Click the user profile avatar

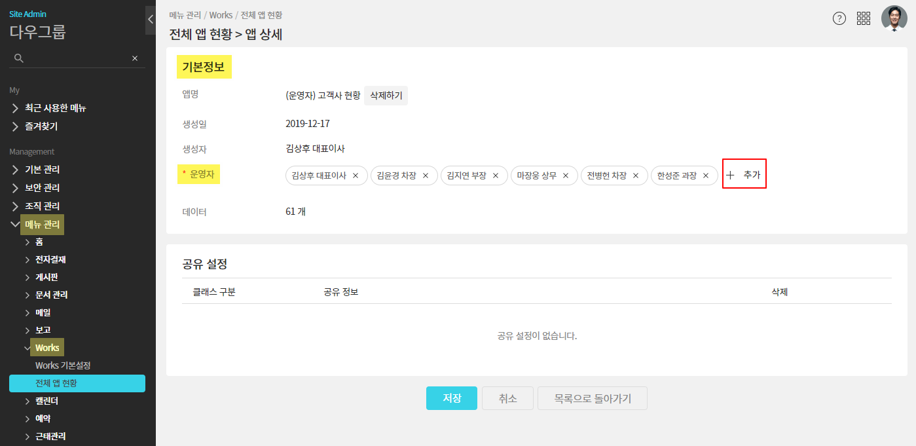pos(894,18)
